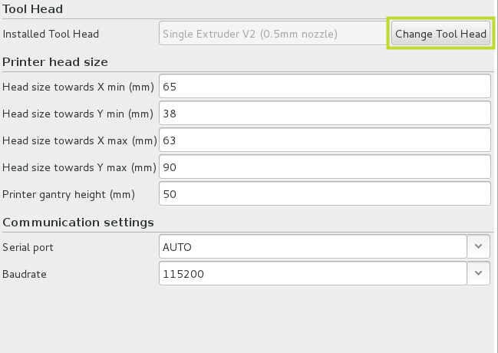Screen dimensions: 498x353
Task: Select the X max field containing 63
Action: pyautogui.click(x=325, y=140)
